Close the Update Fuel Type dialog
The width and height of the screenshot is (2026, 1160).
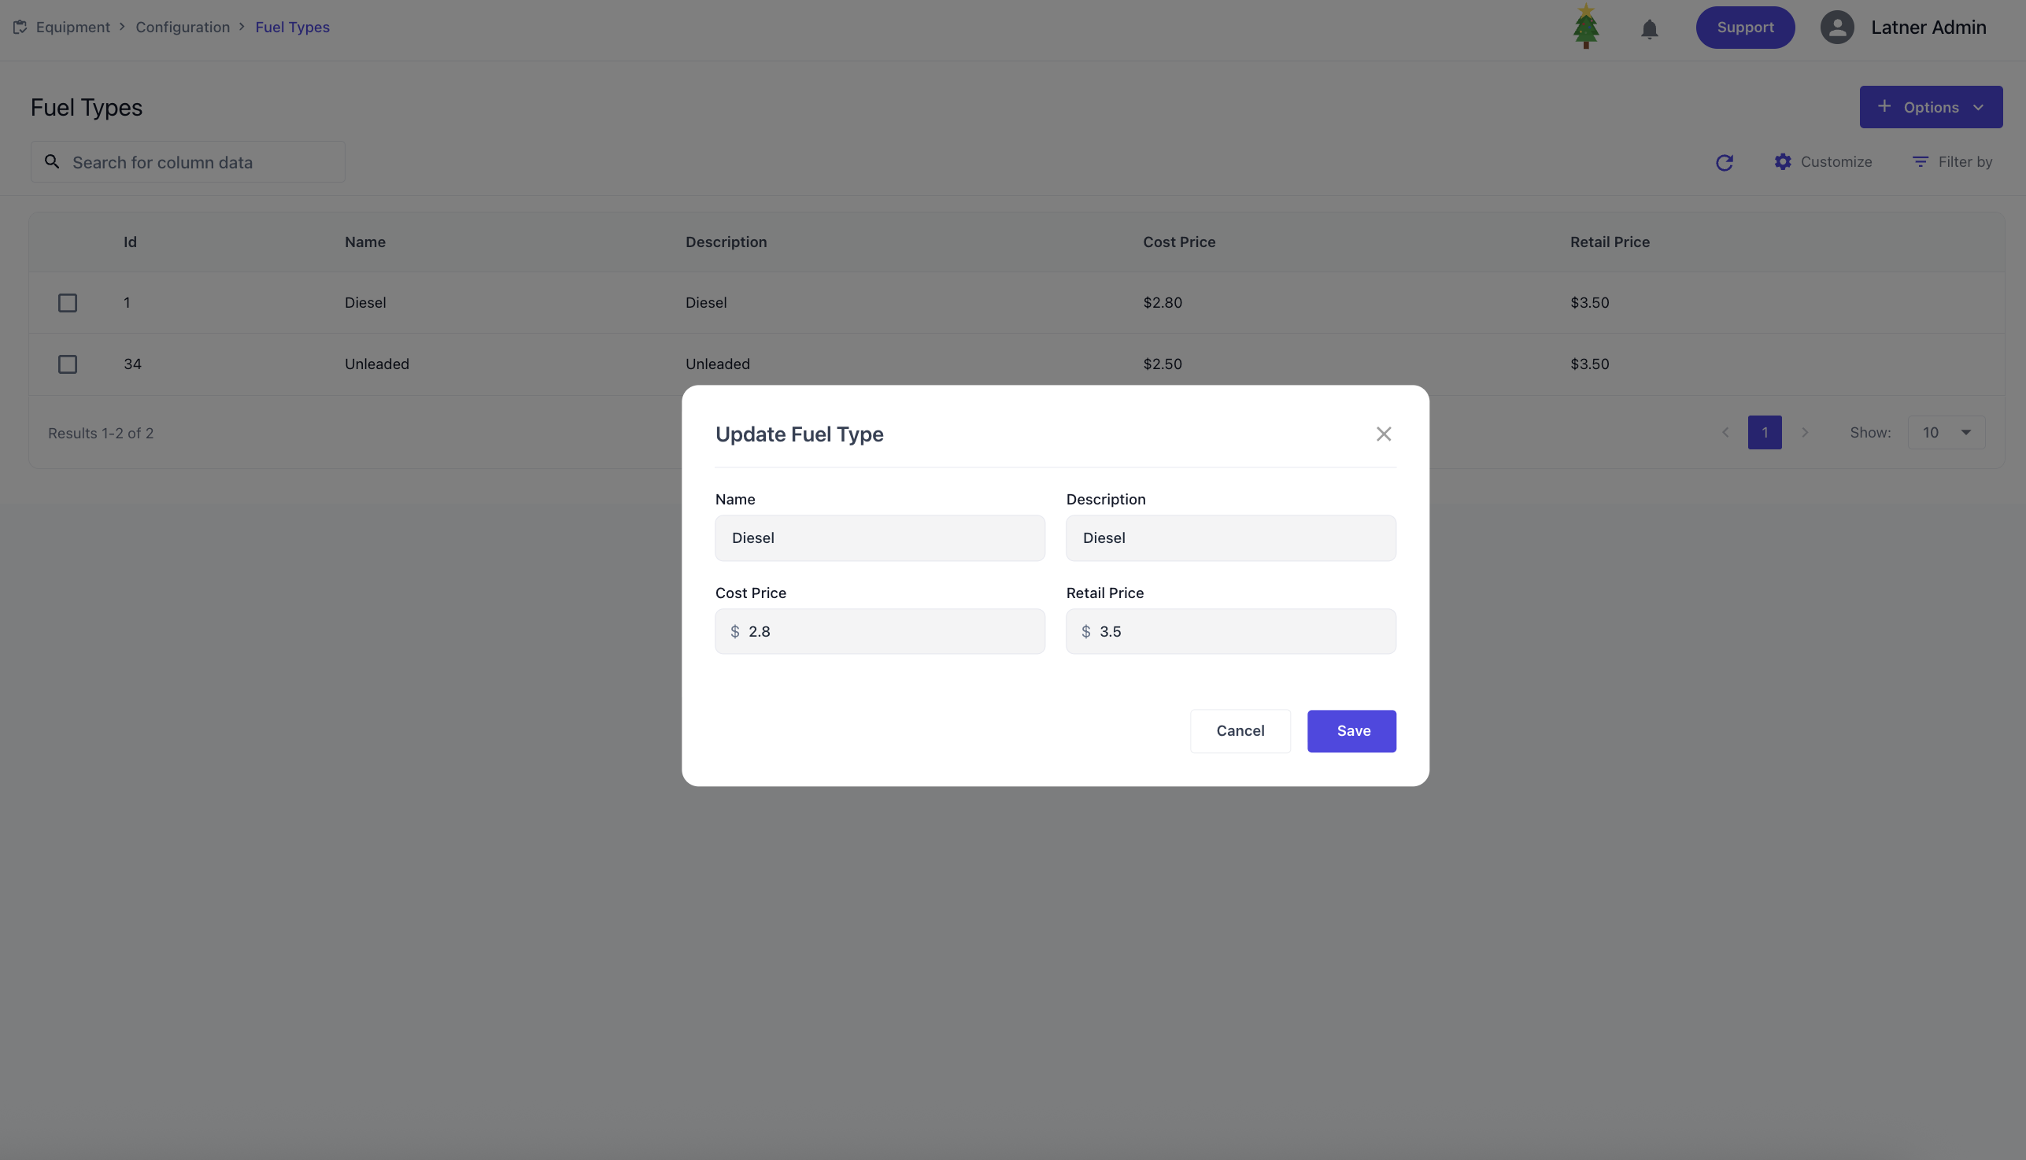[x=1383, y=434]
